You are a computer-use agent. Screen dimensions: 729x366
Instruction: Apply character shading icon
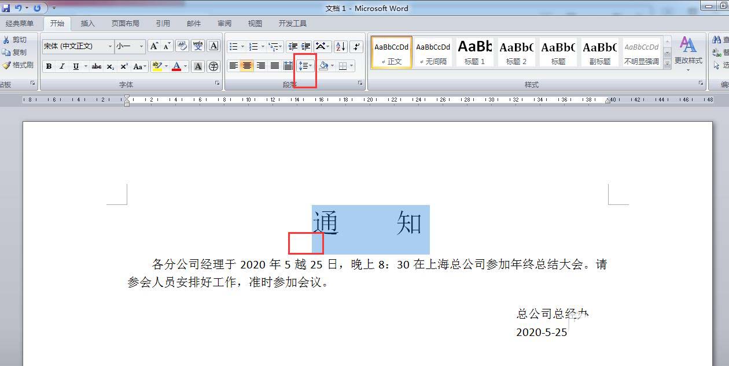[198, 66]
